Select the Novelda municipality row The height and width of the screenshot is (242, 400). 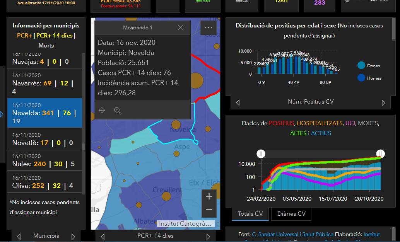(x=44, y=113)
